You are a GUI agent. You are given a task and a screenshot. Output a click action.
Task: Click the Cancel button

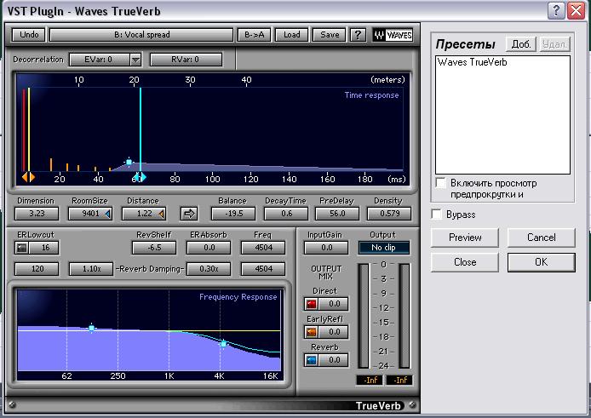(542, 238)
